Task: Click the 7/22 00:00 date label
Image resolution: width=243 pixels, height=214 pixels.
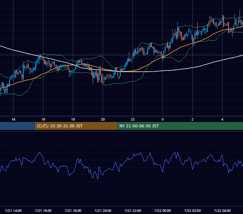Action: pos(163,210)
